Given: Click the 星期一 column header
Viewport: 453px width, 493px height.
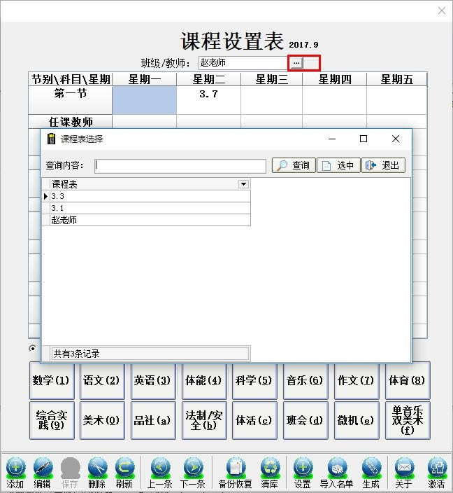Looking at the screenshot, I should click(145, 79).
